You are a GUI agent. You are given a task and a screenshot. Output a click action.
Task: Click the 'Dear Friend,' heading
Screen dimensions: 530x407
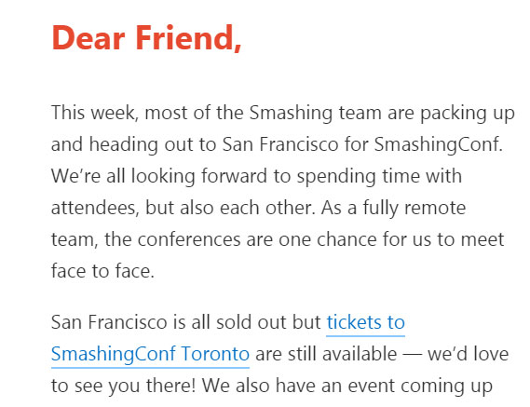(x=146, y=38)
